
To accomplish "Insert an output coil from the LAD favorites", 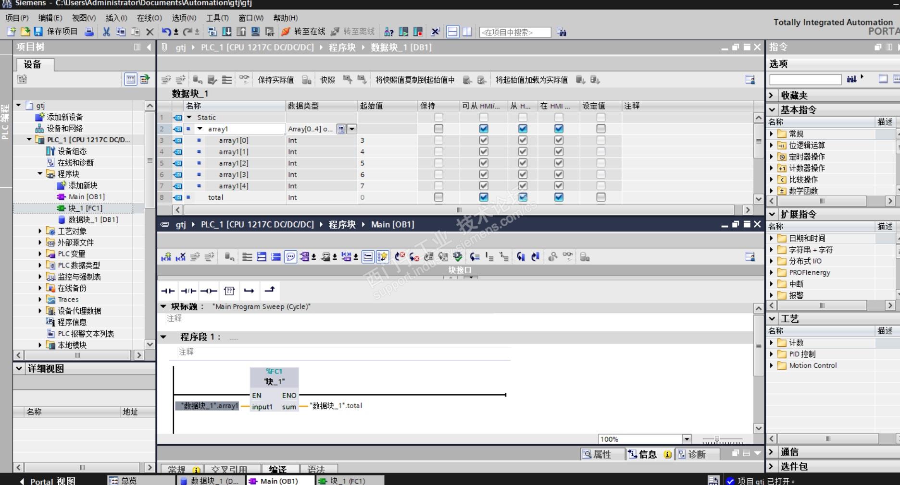I will (209, 291).
